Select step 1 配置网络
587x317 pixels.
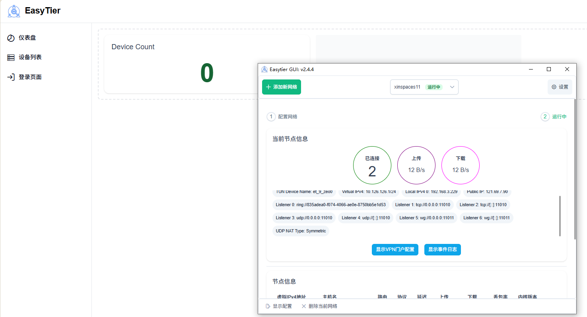coord(282,117)
